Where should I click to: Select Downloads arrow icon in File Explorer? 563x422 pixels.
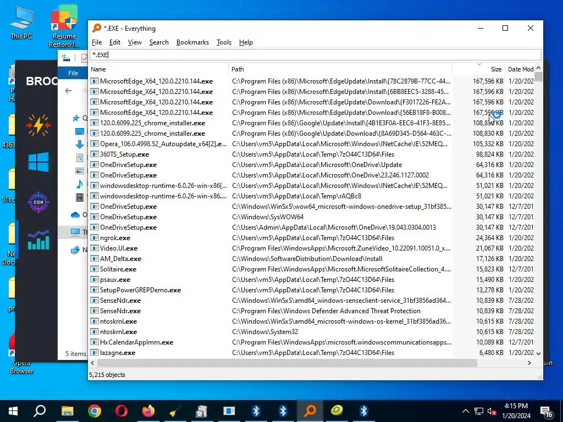(80, 145)
